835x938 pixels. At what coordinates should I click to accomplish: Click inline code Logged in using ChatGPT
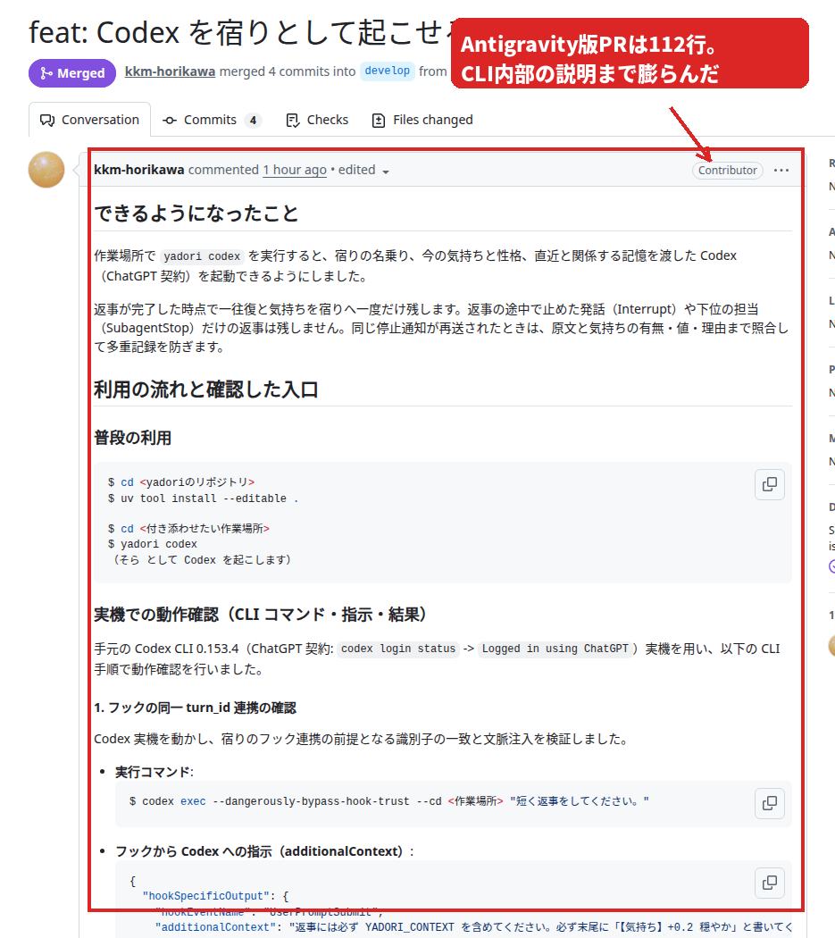point(555,649)
